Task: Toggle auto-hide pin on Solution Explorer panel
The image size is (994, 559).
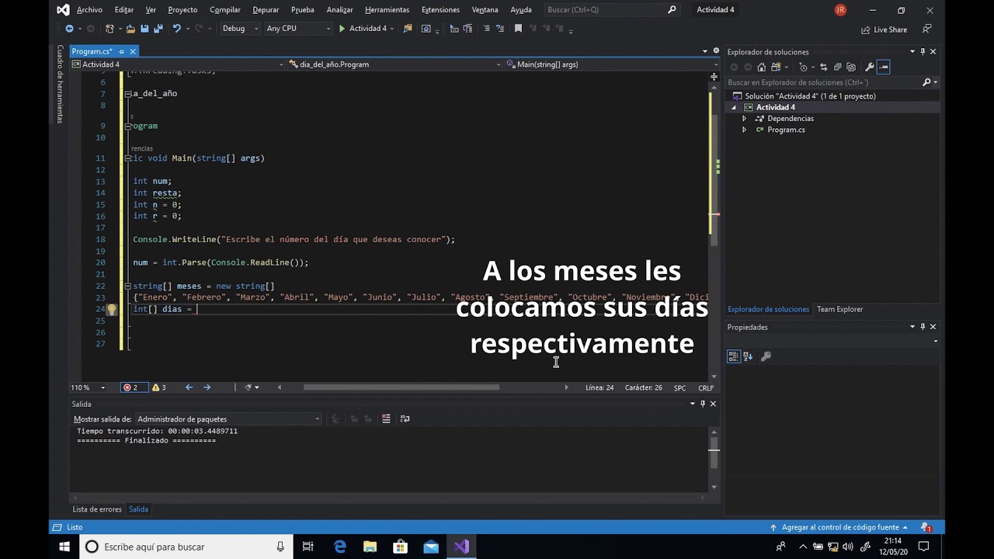Action: [x=923, y=51]
